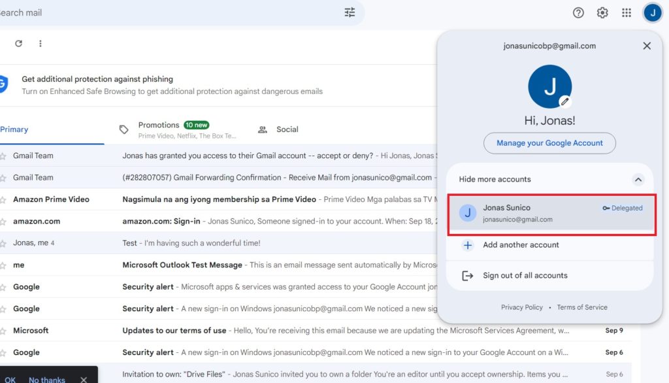
Task: Open the three-dot More menu
Action: (x=41, y=44)
